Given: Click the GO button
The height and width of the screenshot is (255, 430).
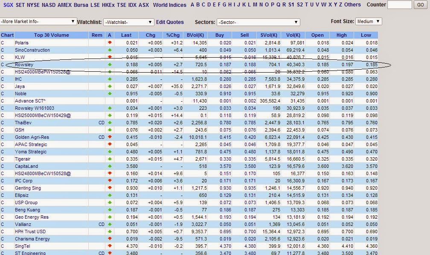Looking at the screenshot, I should coord(421,5).
